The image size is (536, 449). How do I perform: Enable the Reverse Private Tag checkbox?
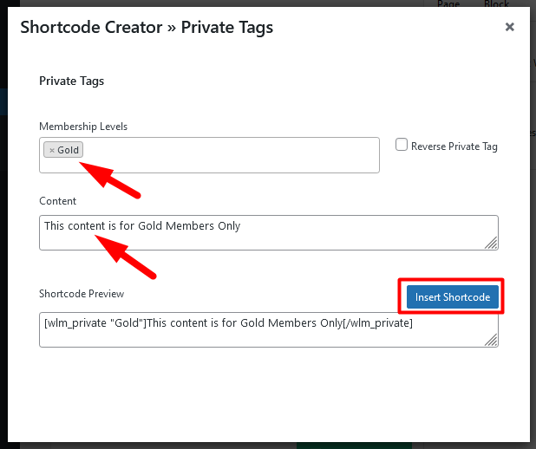[402, 145]
